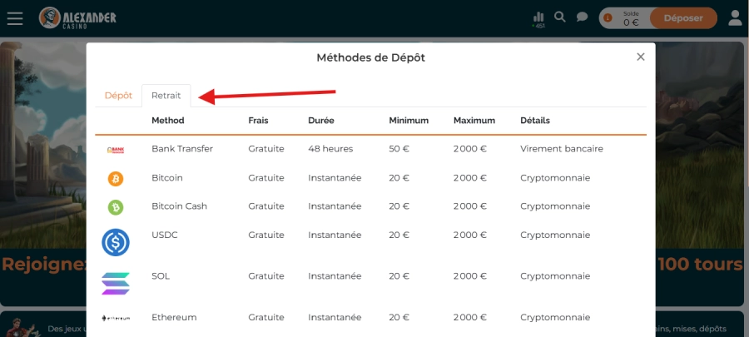Open the hamburger menu

(x=15, y=17)
